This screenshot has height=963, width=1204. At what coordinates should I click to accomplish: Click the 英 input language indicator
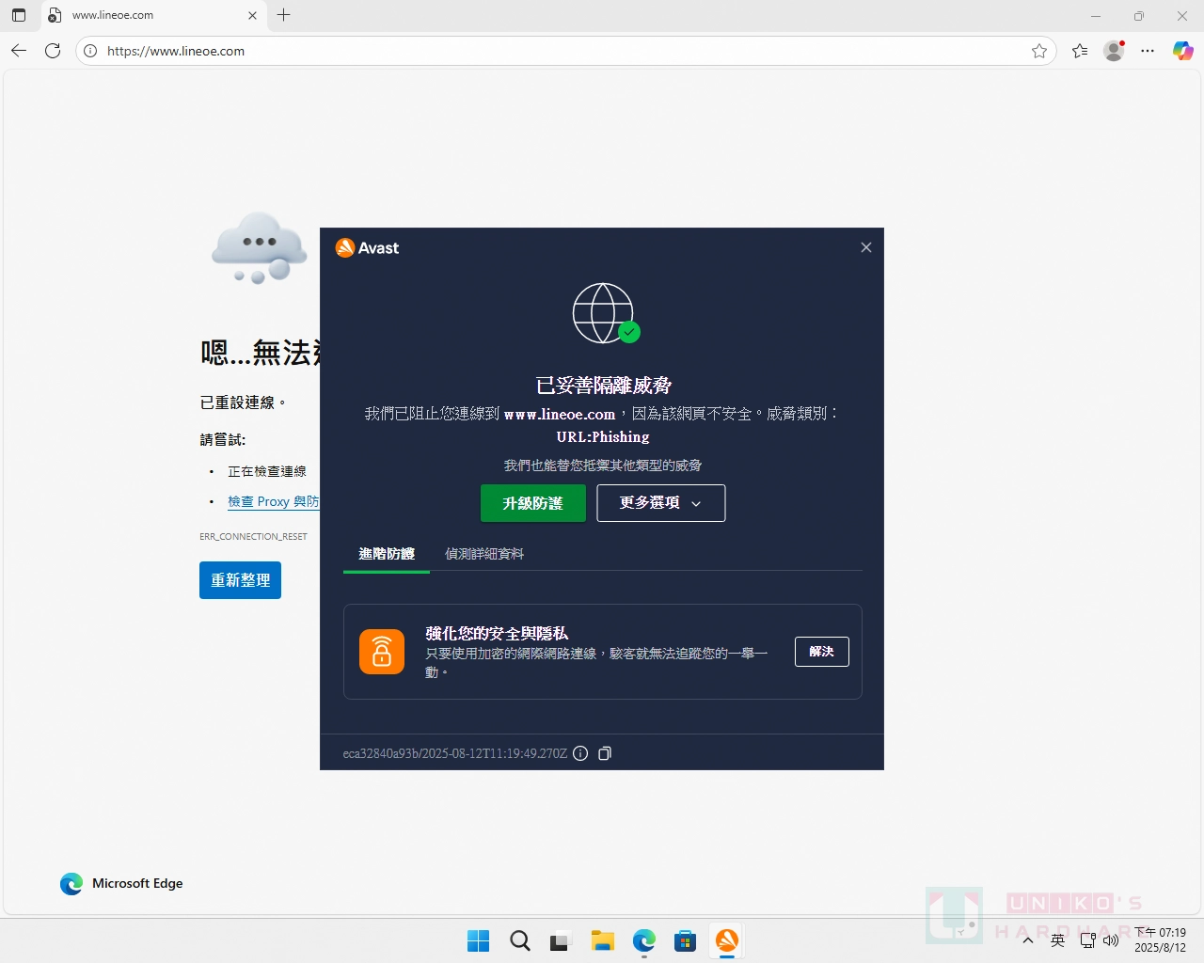[x=1057, y=940]
